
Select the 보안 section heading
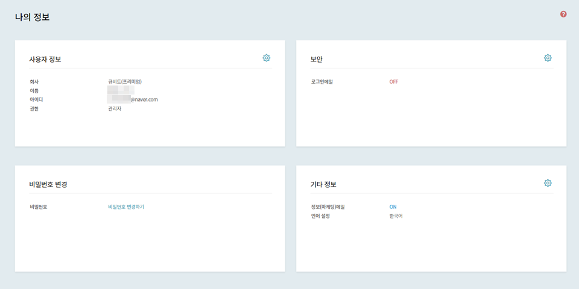317,59
